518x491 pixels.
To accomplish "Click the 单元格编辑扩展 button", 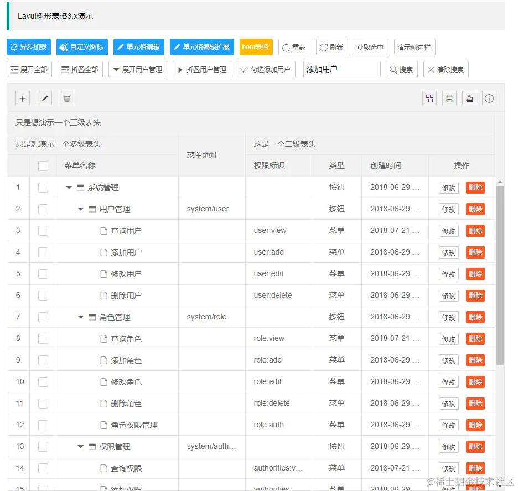I will point(202,47).
